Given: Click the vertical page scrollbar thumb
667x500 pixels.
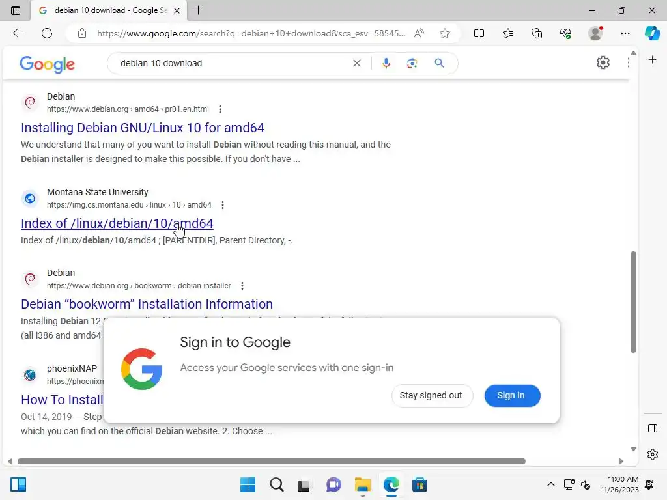Looking at the screenshot, I should (633, 302).
